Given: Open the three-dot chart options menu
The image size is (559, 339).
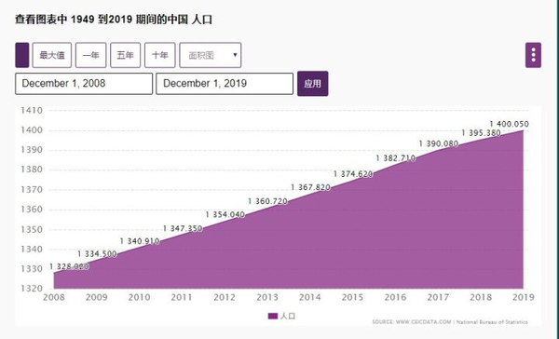Looking at the screenshot, I should tap(533, 55).
